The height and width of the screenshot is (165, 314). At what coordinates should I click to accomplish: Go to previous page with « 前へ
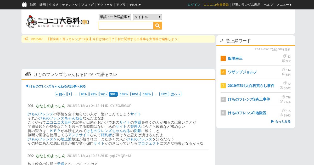(x=60, y=94)
